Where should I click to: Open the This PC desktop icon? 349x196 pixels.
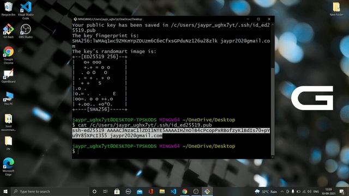pyautogui.click(x=9, y=98)
